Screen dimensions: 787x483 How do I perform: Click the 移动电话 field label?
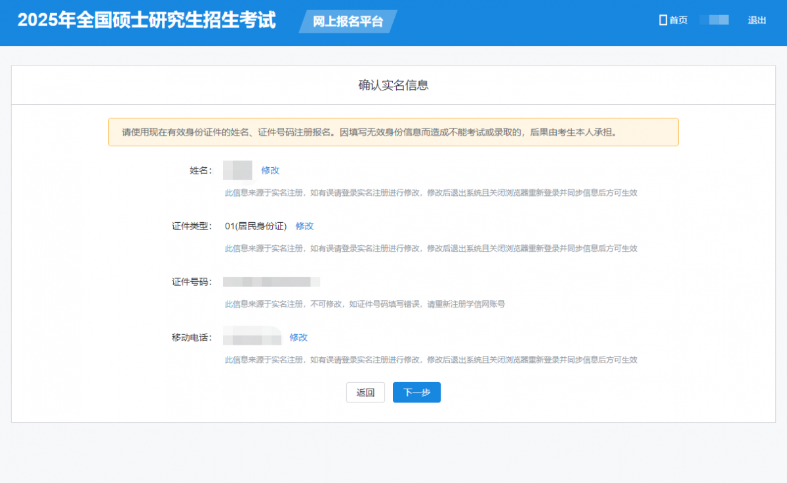coord(192,338)
